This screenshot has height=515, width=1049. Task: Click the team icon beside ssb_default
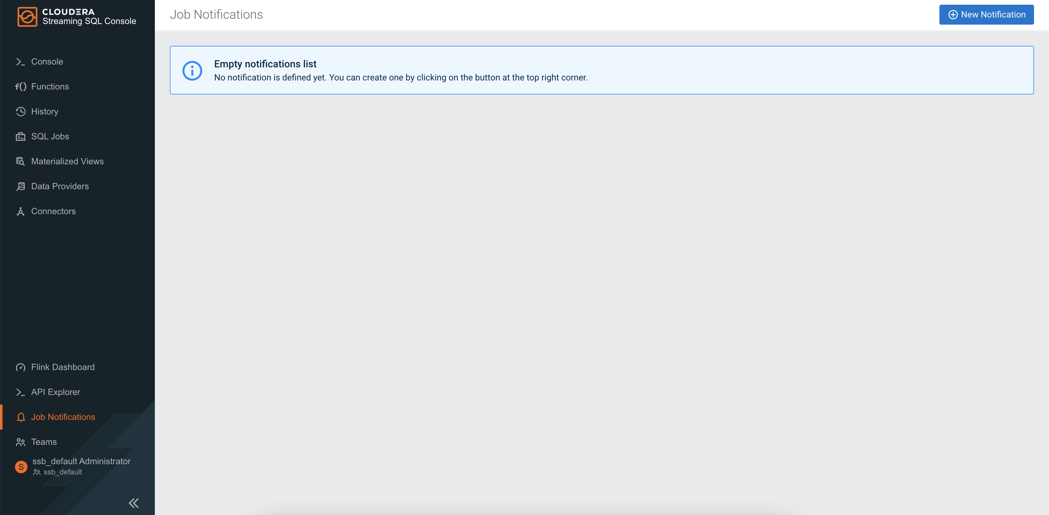click(x=37, y=472)
